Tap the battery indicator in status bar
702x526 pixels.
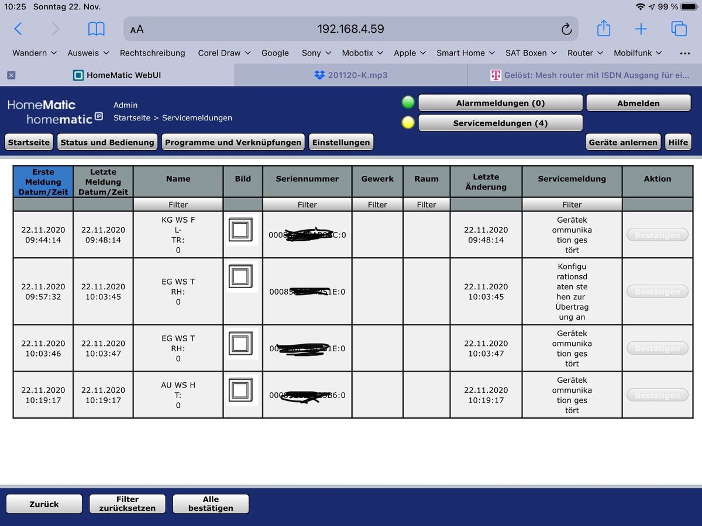pyautogui.click(x=689, y=6)
